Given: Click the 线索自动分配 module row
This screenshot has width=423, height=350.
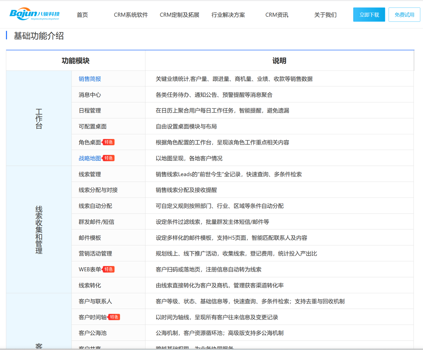Looking at the screenshot, I should pyautogui.click(x=95, y=206).
